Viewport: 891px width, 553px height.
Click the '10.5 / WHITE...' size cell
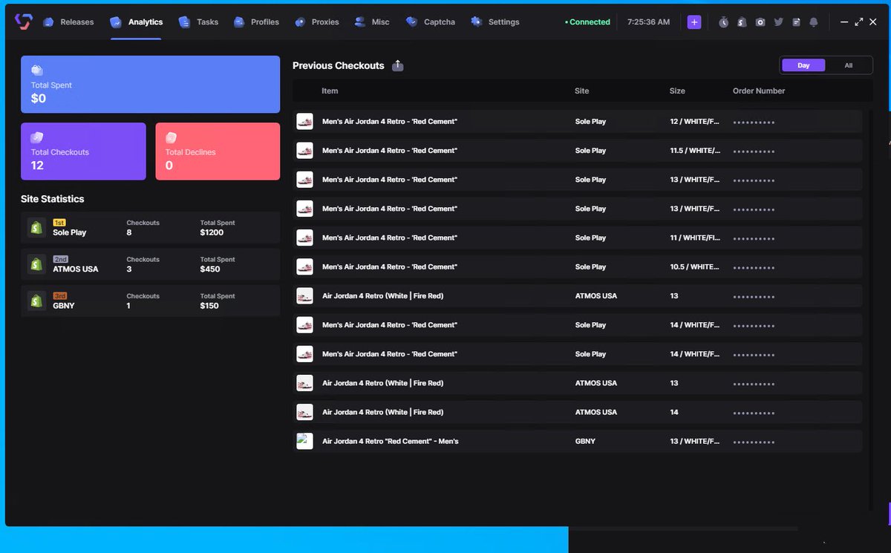(x=695, y=266)
